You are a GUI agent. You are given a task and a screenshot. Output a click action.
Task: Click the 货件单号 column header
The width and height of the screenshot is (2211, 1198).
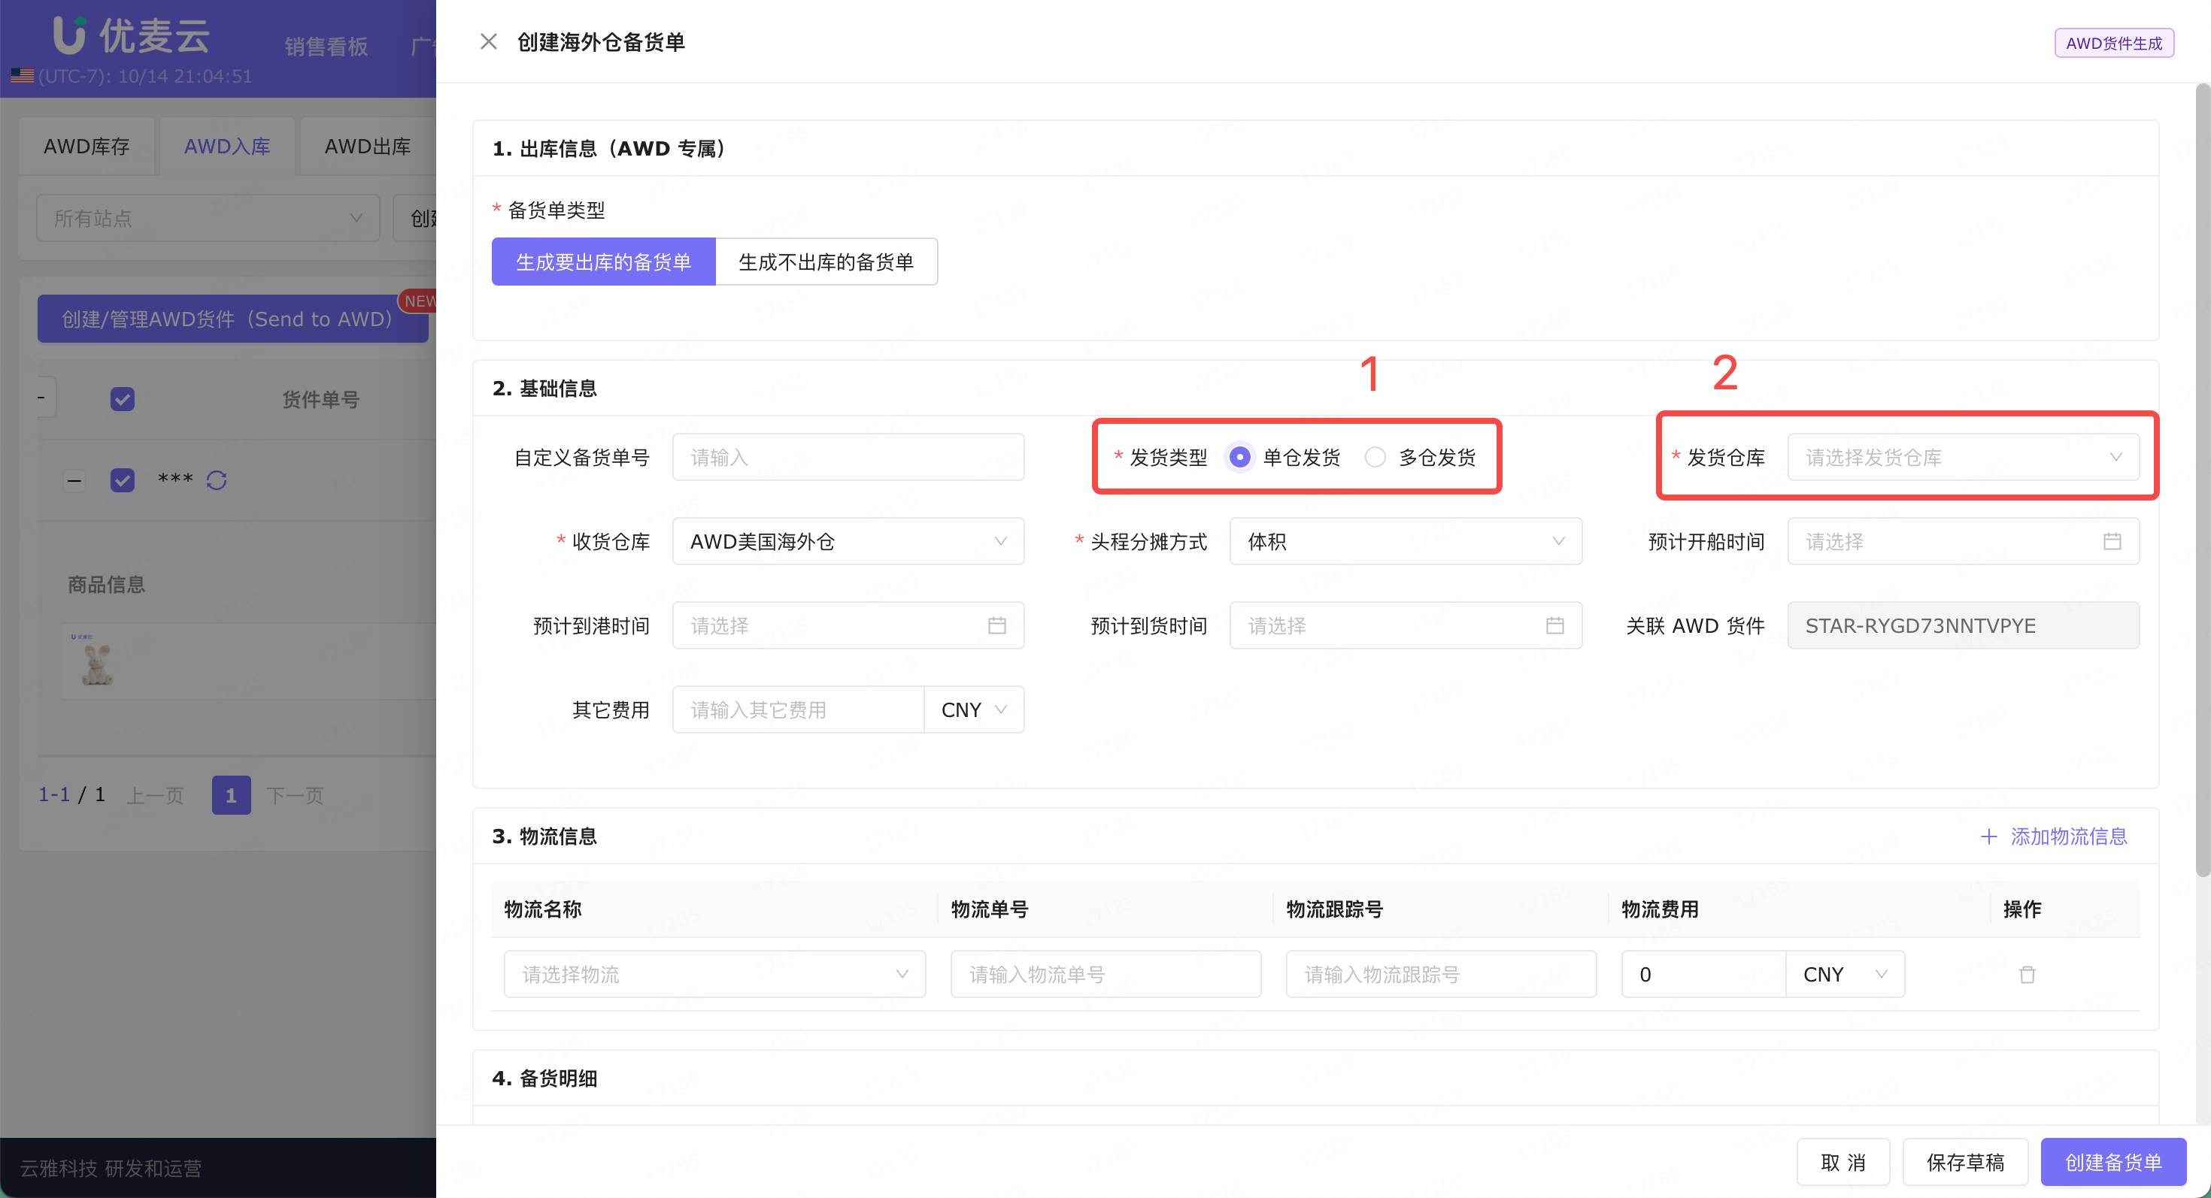[320, 399]
